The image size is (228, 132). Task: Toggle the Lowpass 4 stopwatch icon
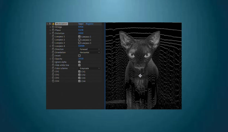(x=53, y=46)
